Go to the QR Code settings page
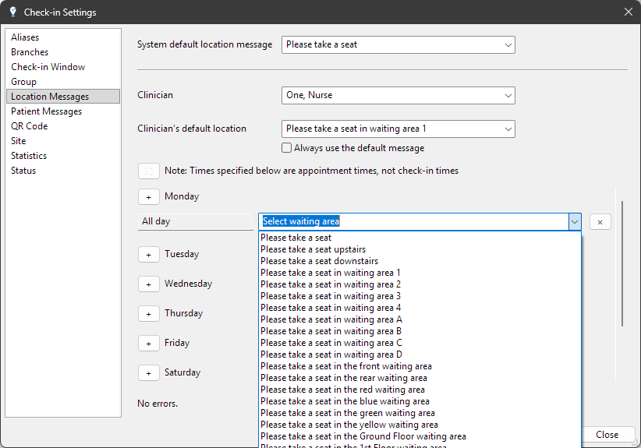This screenshot has width=641, height=448. coord(29,126)
